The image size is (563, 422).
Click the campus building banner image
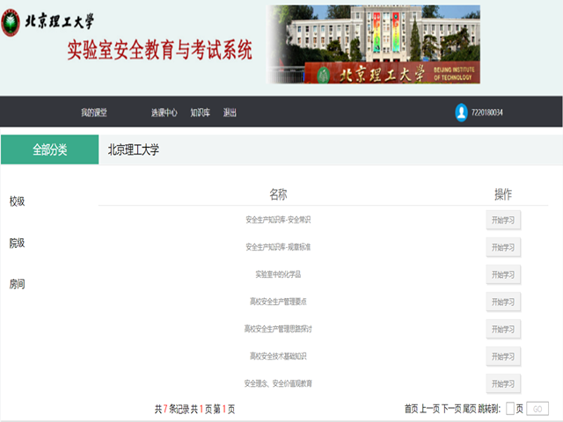374,44
